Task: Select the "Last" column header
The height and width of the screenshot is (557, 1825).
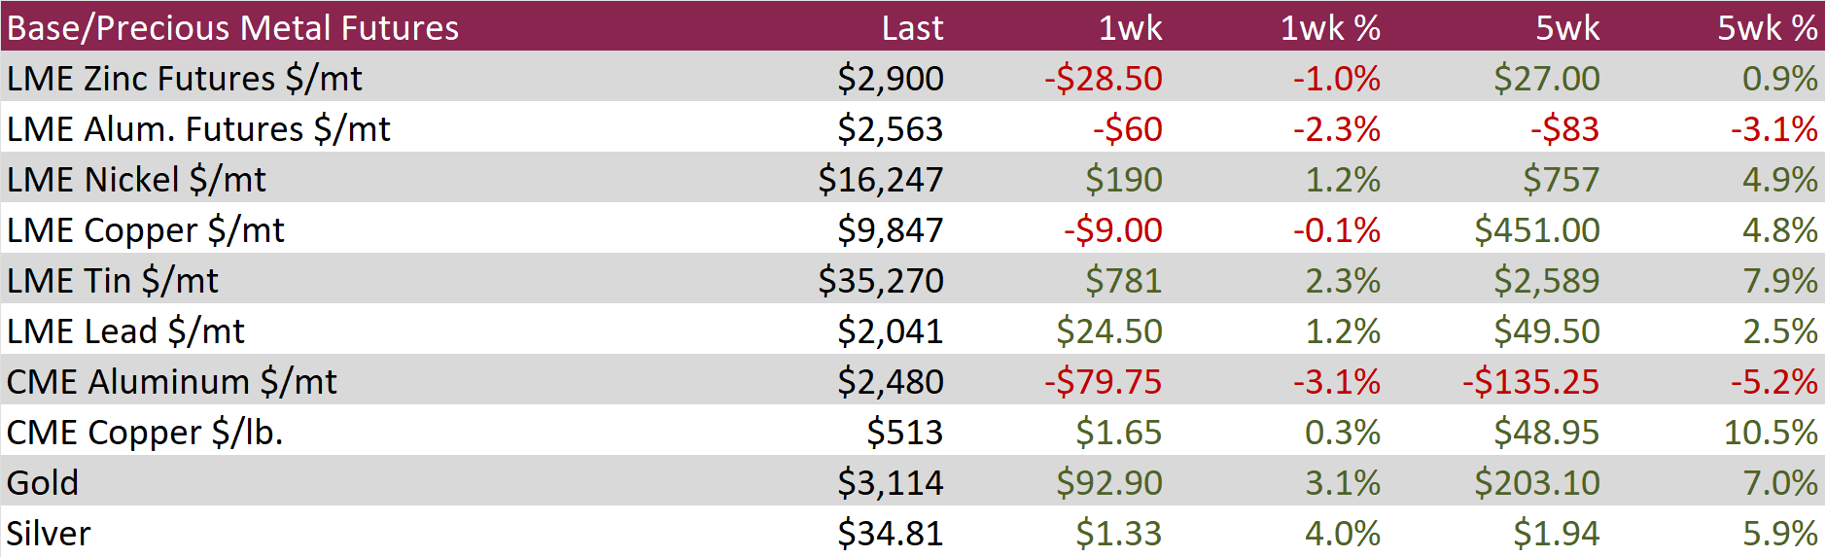Action: tap(912, 28)
